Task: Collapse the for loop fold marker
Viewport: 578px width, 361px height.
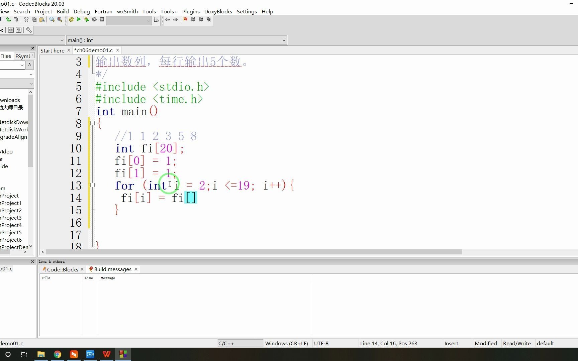Action: point(93,185)
